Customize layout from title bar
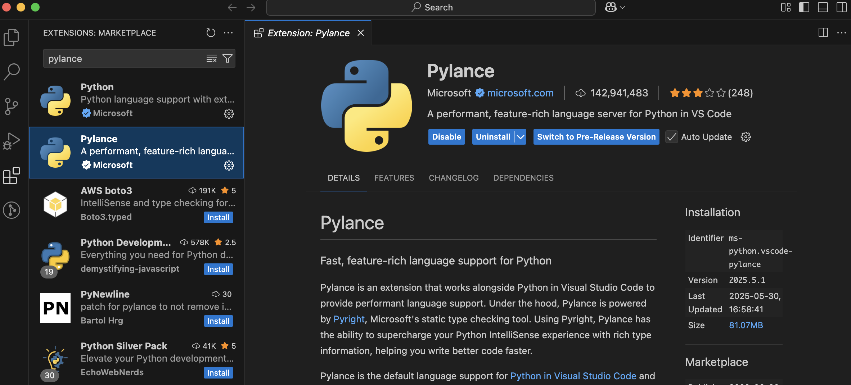 (x=786, y=7)
